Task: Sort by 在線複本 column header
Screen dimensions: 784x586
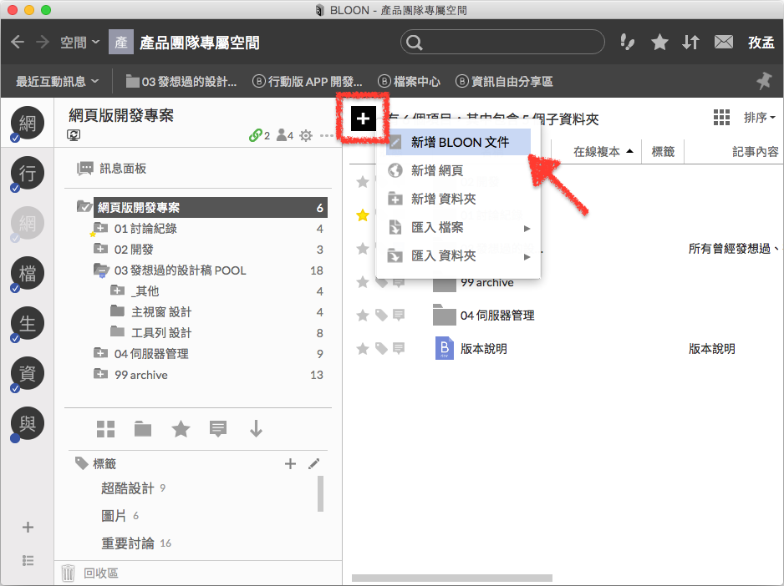Action: (603, 151)
